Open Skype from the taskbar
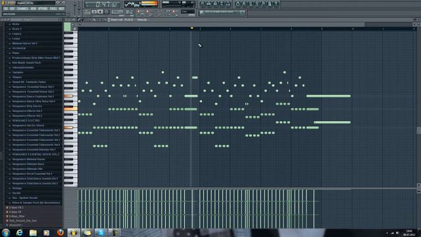The image size is (421, 237). tap(101, 232)
